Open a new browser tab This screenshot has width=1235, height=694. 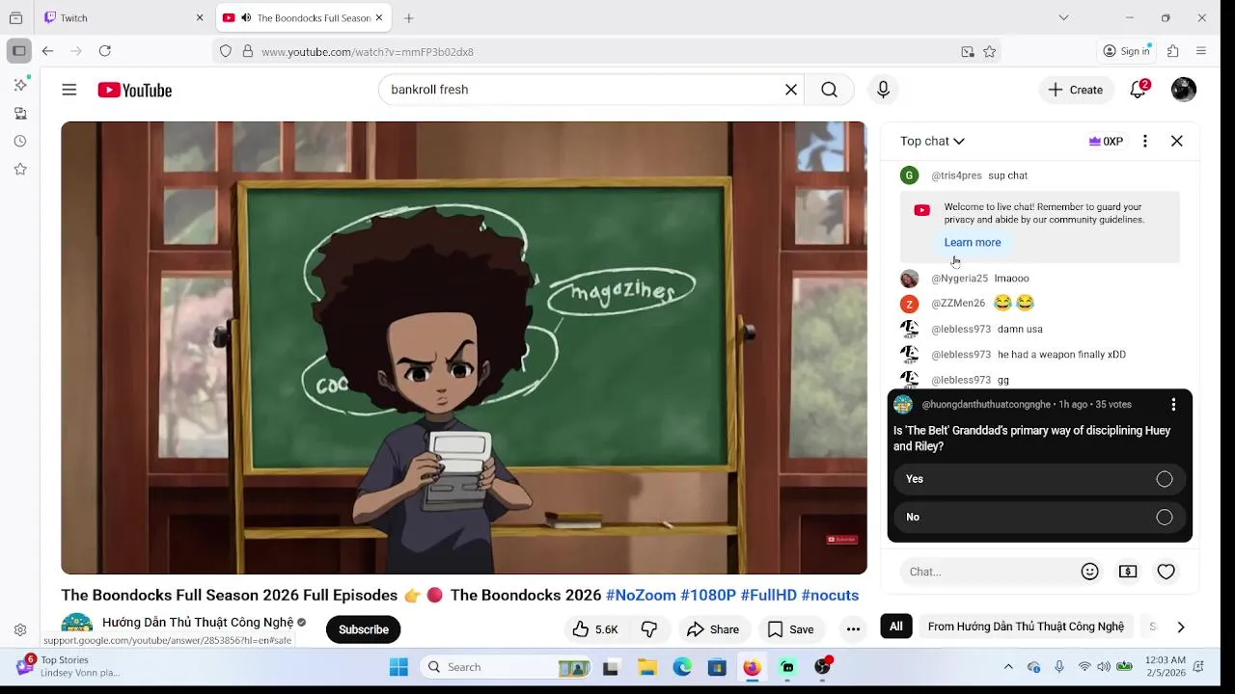[409, 18]
